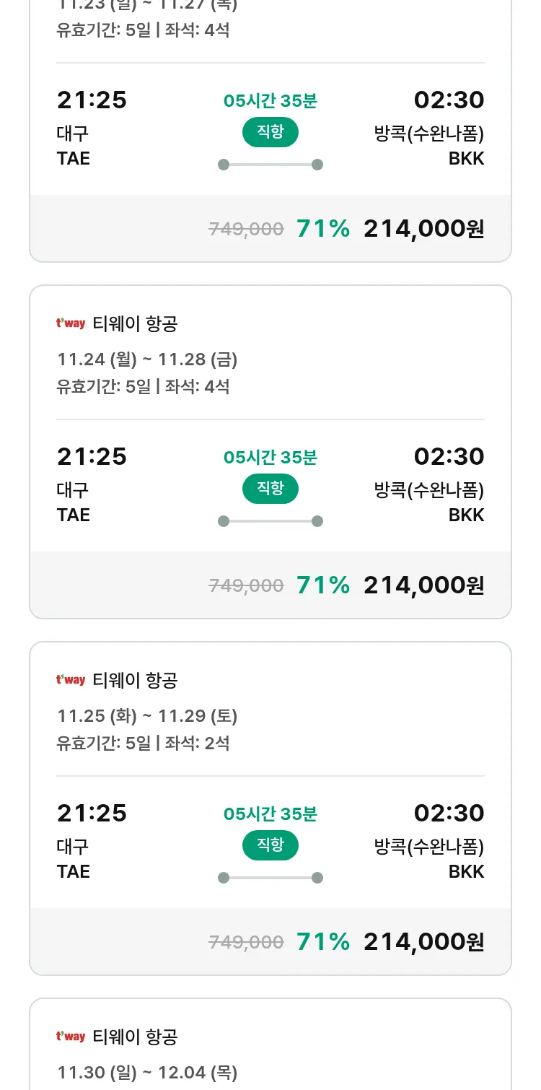Tap the 직항 badge on the 11.23 flight
This screenshot has width=541, height=1090.
(x=270, y=132)
